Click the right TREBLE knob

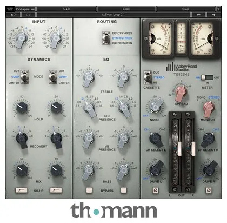coord(123,78)
